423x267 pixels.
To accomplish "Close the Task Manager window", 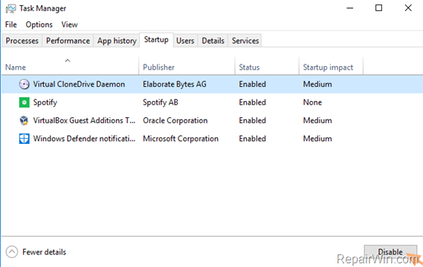I will click(x=408, y=8).
